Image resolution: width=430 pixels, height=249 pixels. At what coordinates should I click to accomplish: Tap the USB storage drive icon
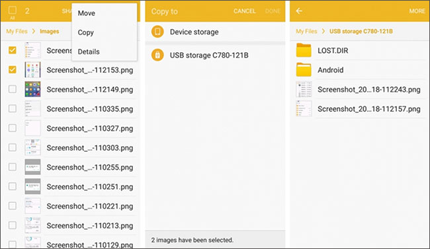(x=157, y=55)
